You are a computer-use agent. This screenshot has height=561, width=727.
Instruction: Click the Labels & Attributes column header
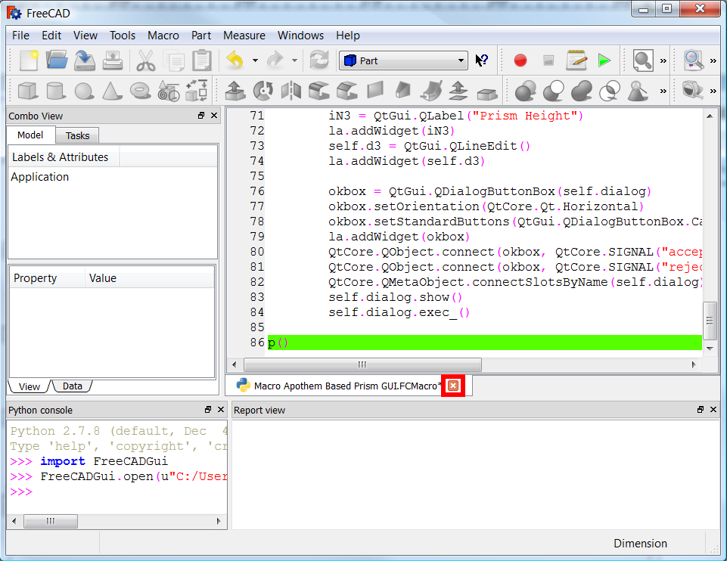[64, 157]
